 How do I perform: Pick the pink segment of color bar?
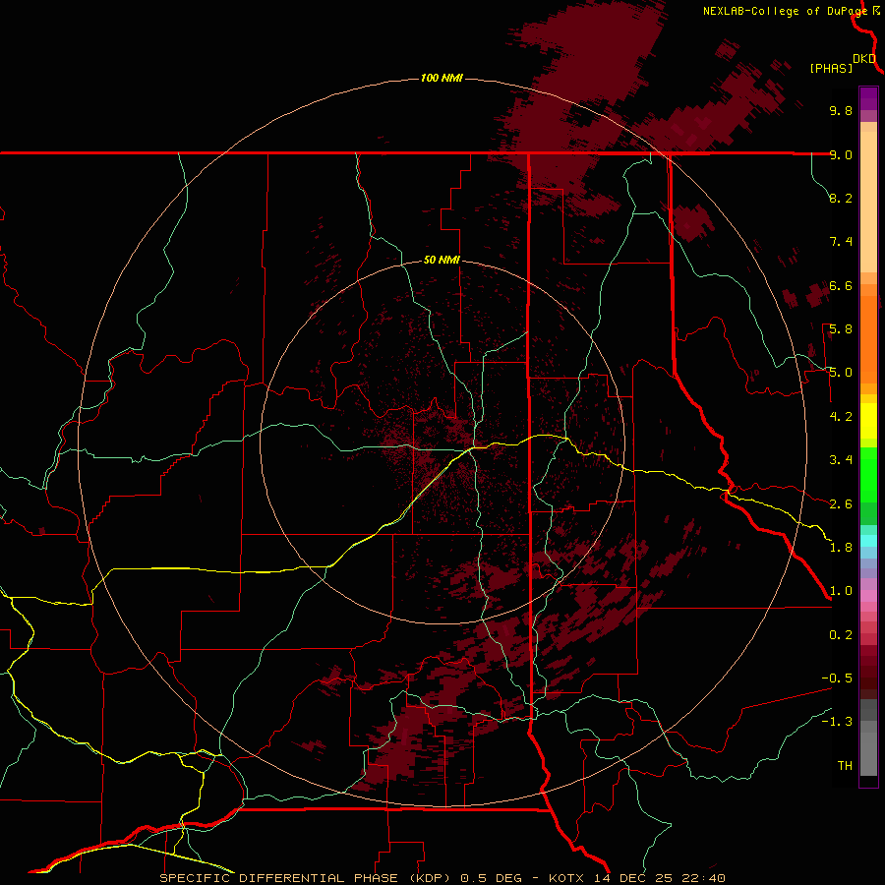pyautogui.click(x=868, y=596)
